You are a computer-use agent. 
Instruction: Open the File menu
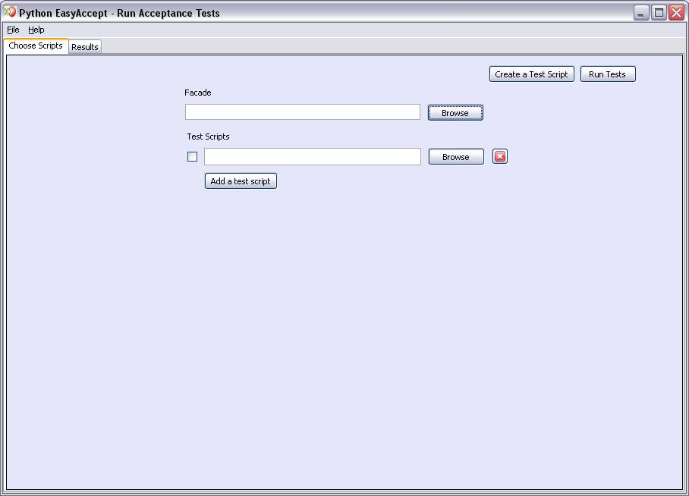coord(13,30)
